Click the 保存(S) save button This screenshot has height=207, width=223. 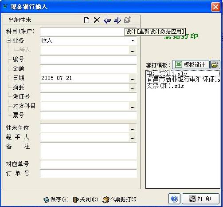(x=56, y=199)
